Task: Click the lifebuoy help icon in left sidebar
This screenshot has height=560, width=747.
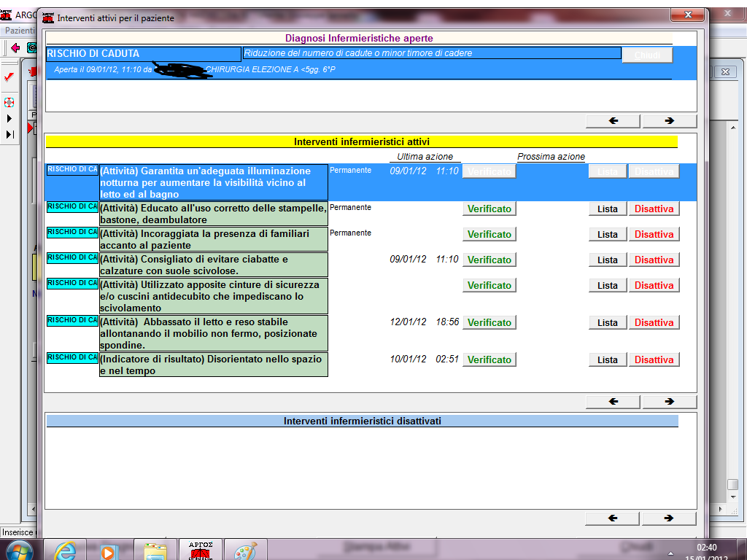Action: coord(9,102)
